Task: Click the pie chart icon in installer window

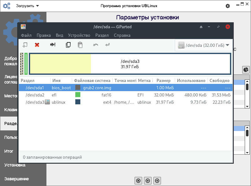Action: [x=246, y=70]
